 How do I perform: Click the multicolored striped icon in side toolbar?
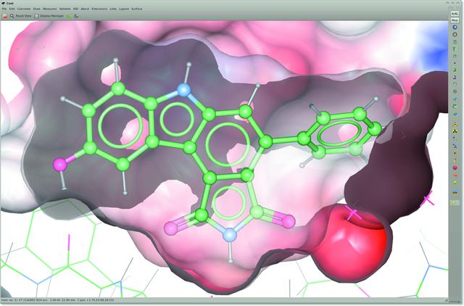pyautogui.click(x=455, y=193)
